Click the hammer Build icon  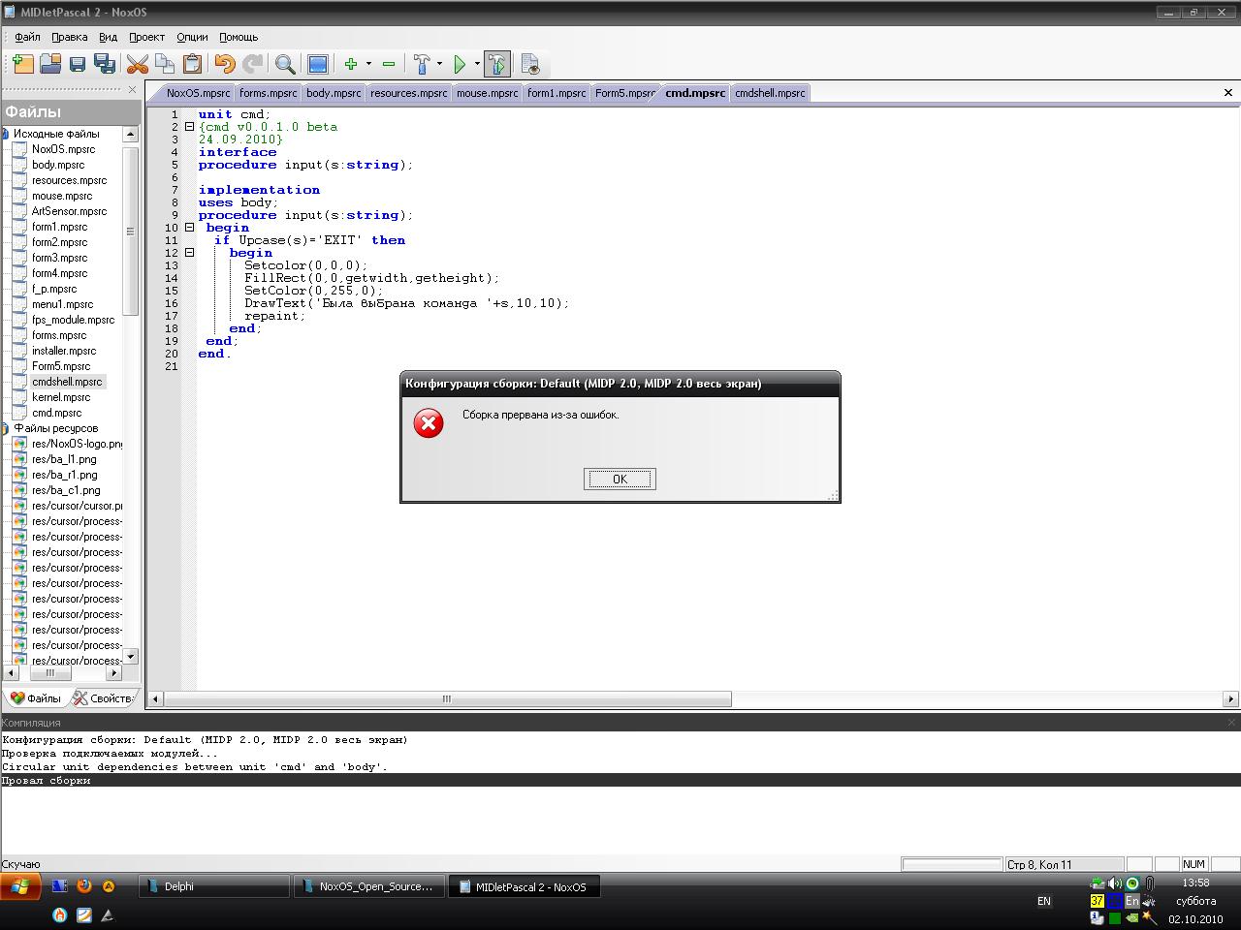tap(422, 64)
